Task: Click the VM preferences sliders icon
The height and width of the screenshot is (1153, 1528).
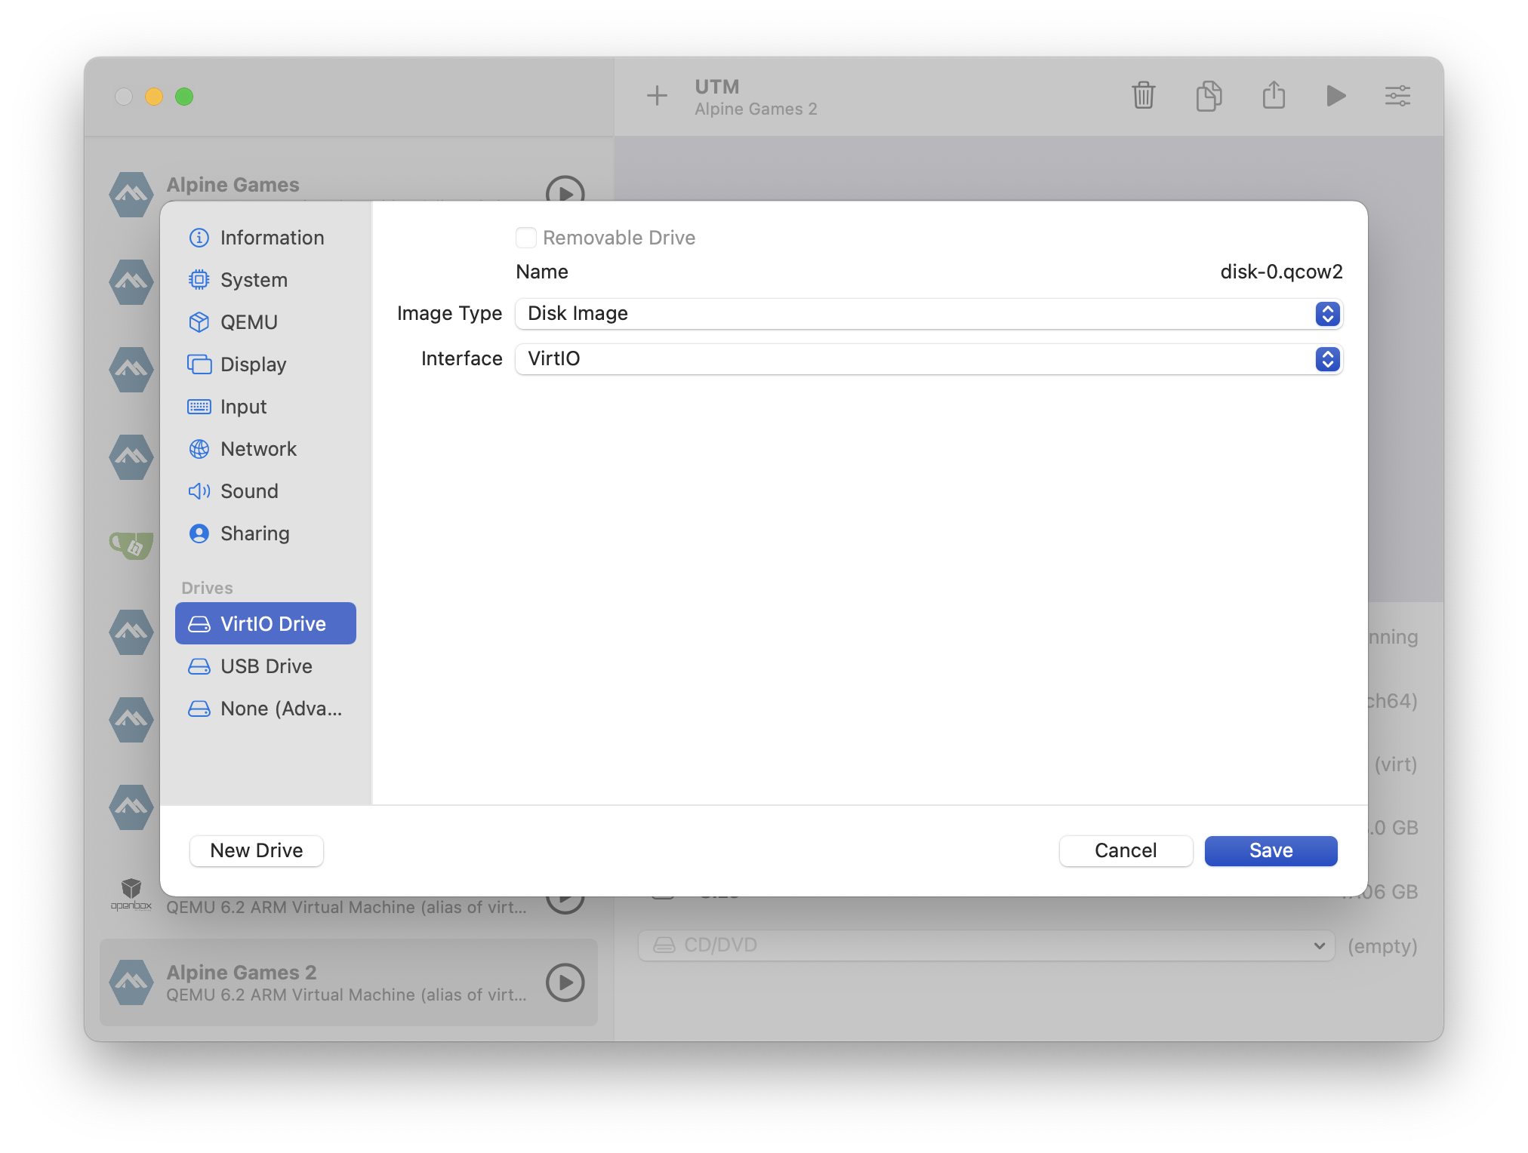Action: (1397, 96)
